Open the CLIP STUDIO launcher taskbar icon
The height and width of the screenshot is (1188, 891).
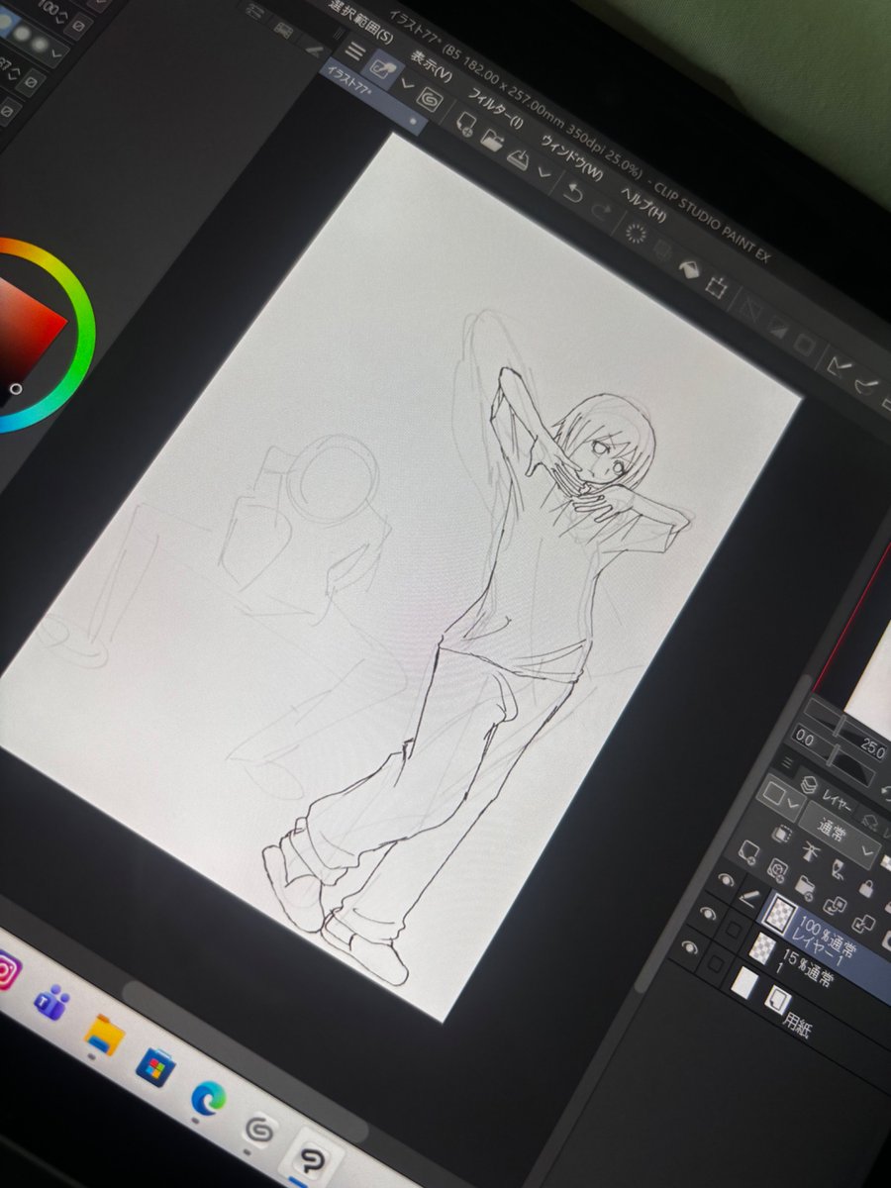coord(260,1129)
